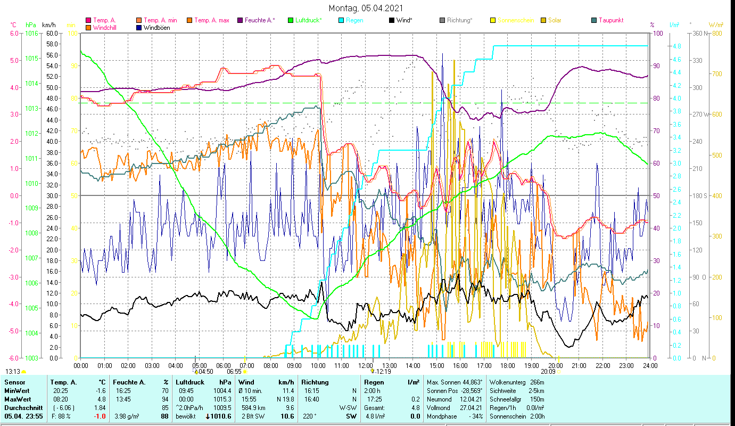
Task: Click the peak gust value N 19.8
Action: 284,399
